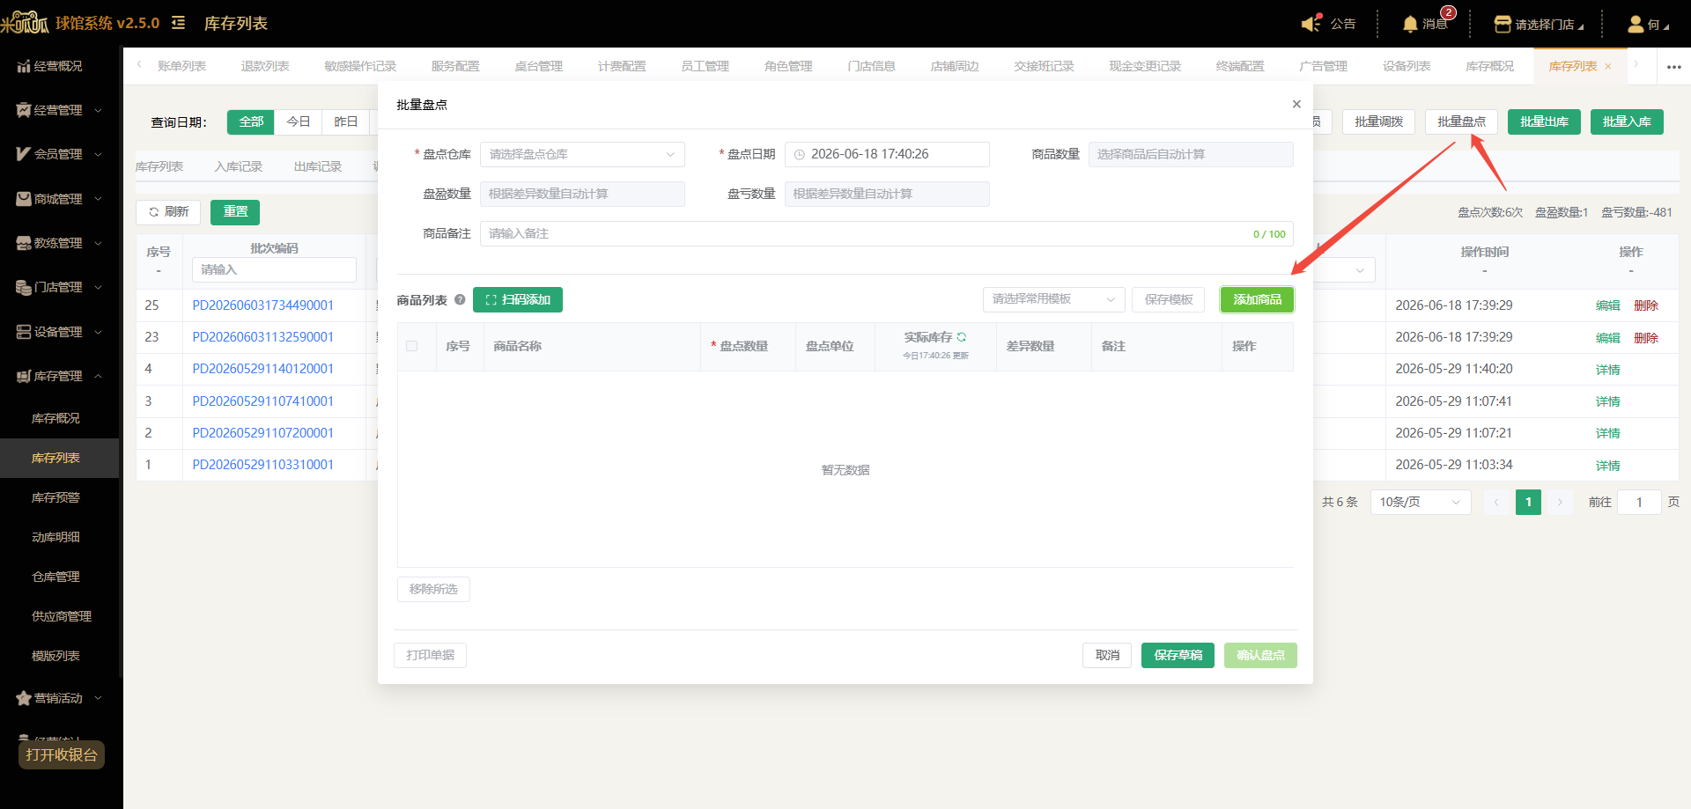Expand the 会员管理 sidebar menu

pos(60,154)
